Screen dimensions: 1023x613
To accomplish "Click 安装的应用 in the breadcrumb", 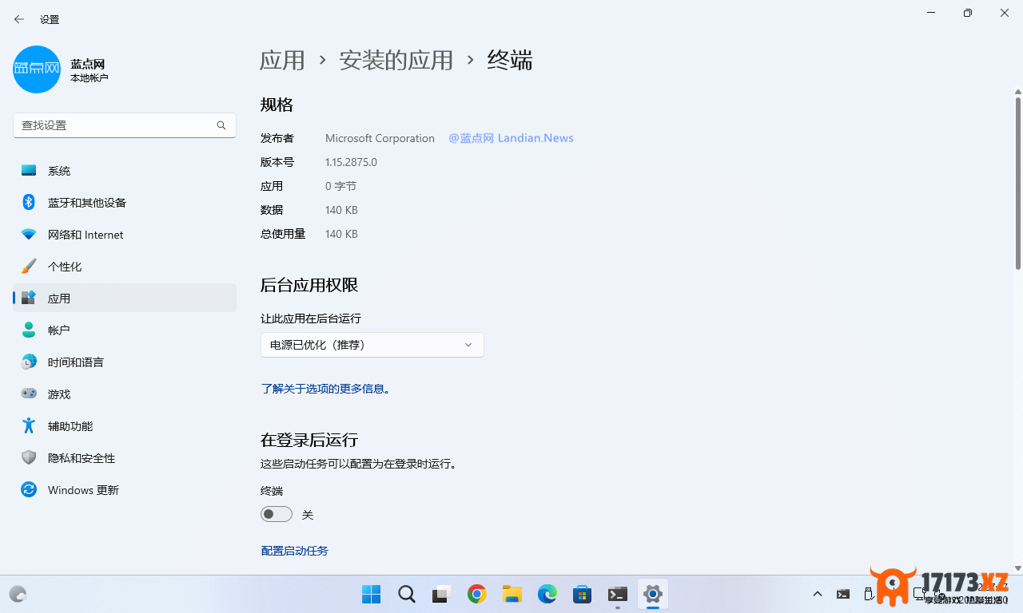I will point(396,60).
